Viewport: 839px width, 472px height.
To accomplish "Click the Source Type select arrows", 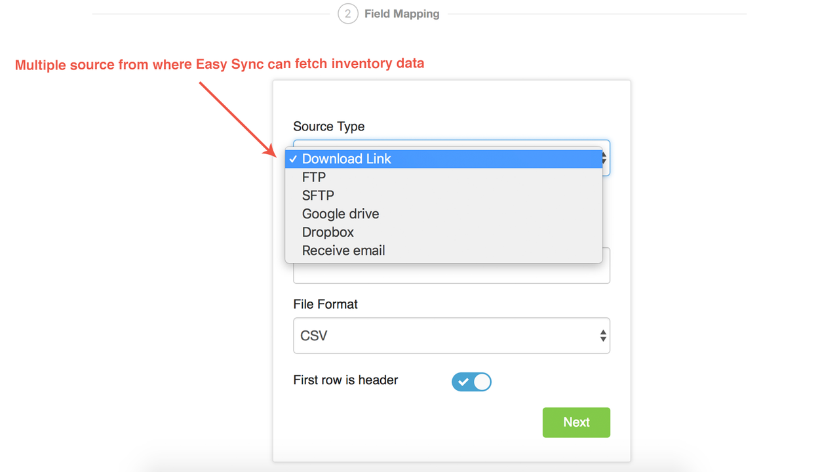I will pyautogui.click(x=606, y=158).
